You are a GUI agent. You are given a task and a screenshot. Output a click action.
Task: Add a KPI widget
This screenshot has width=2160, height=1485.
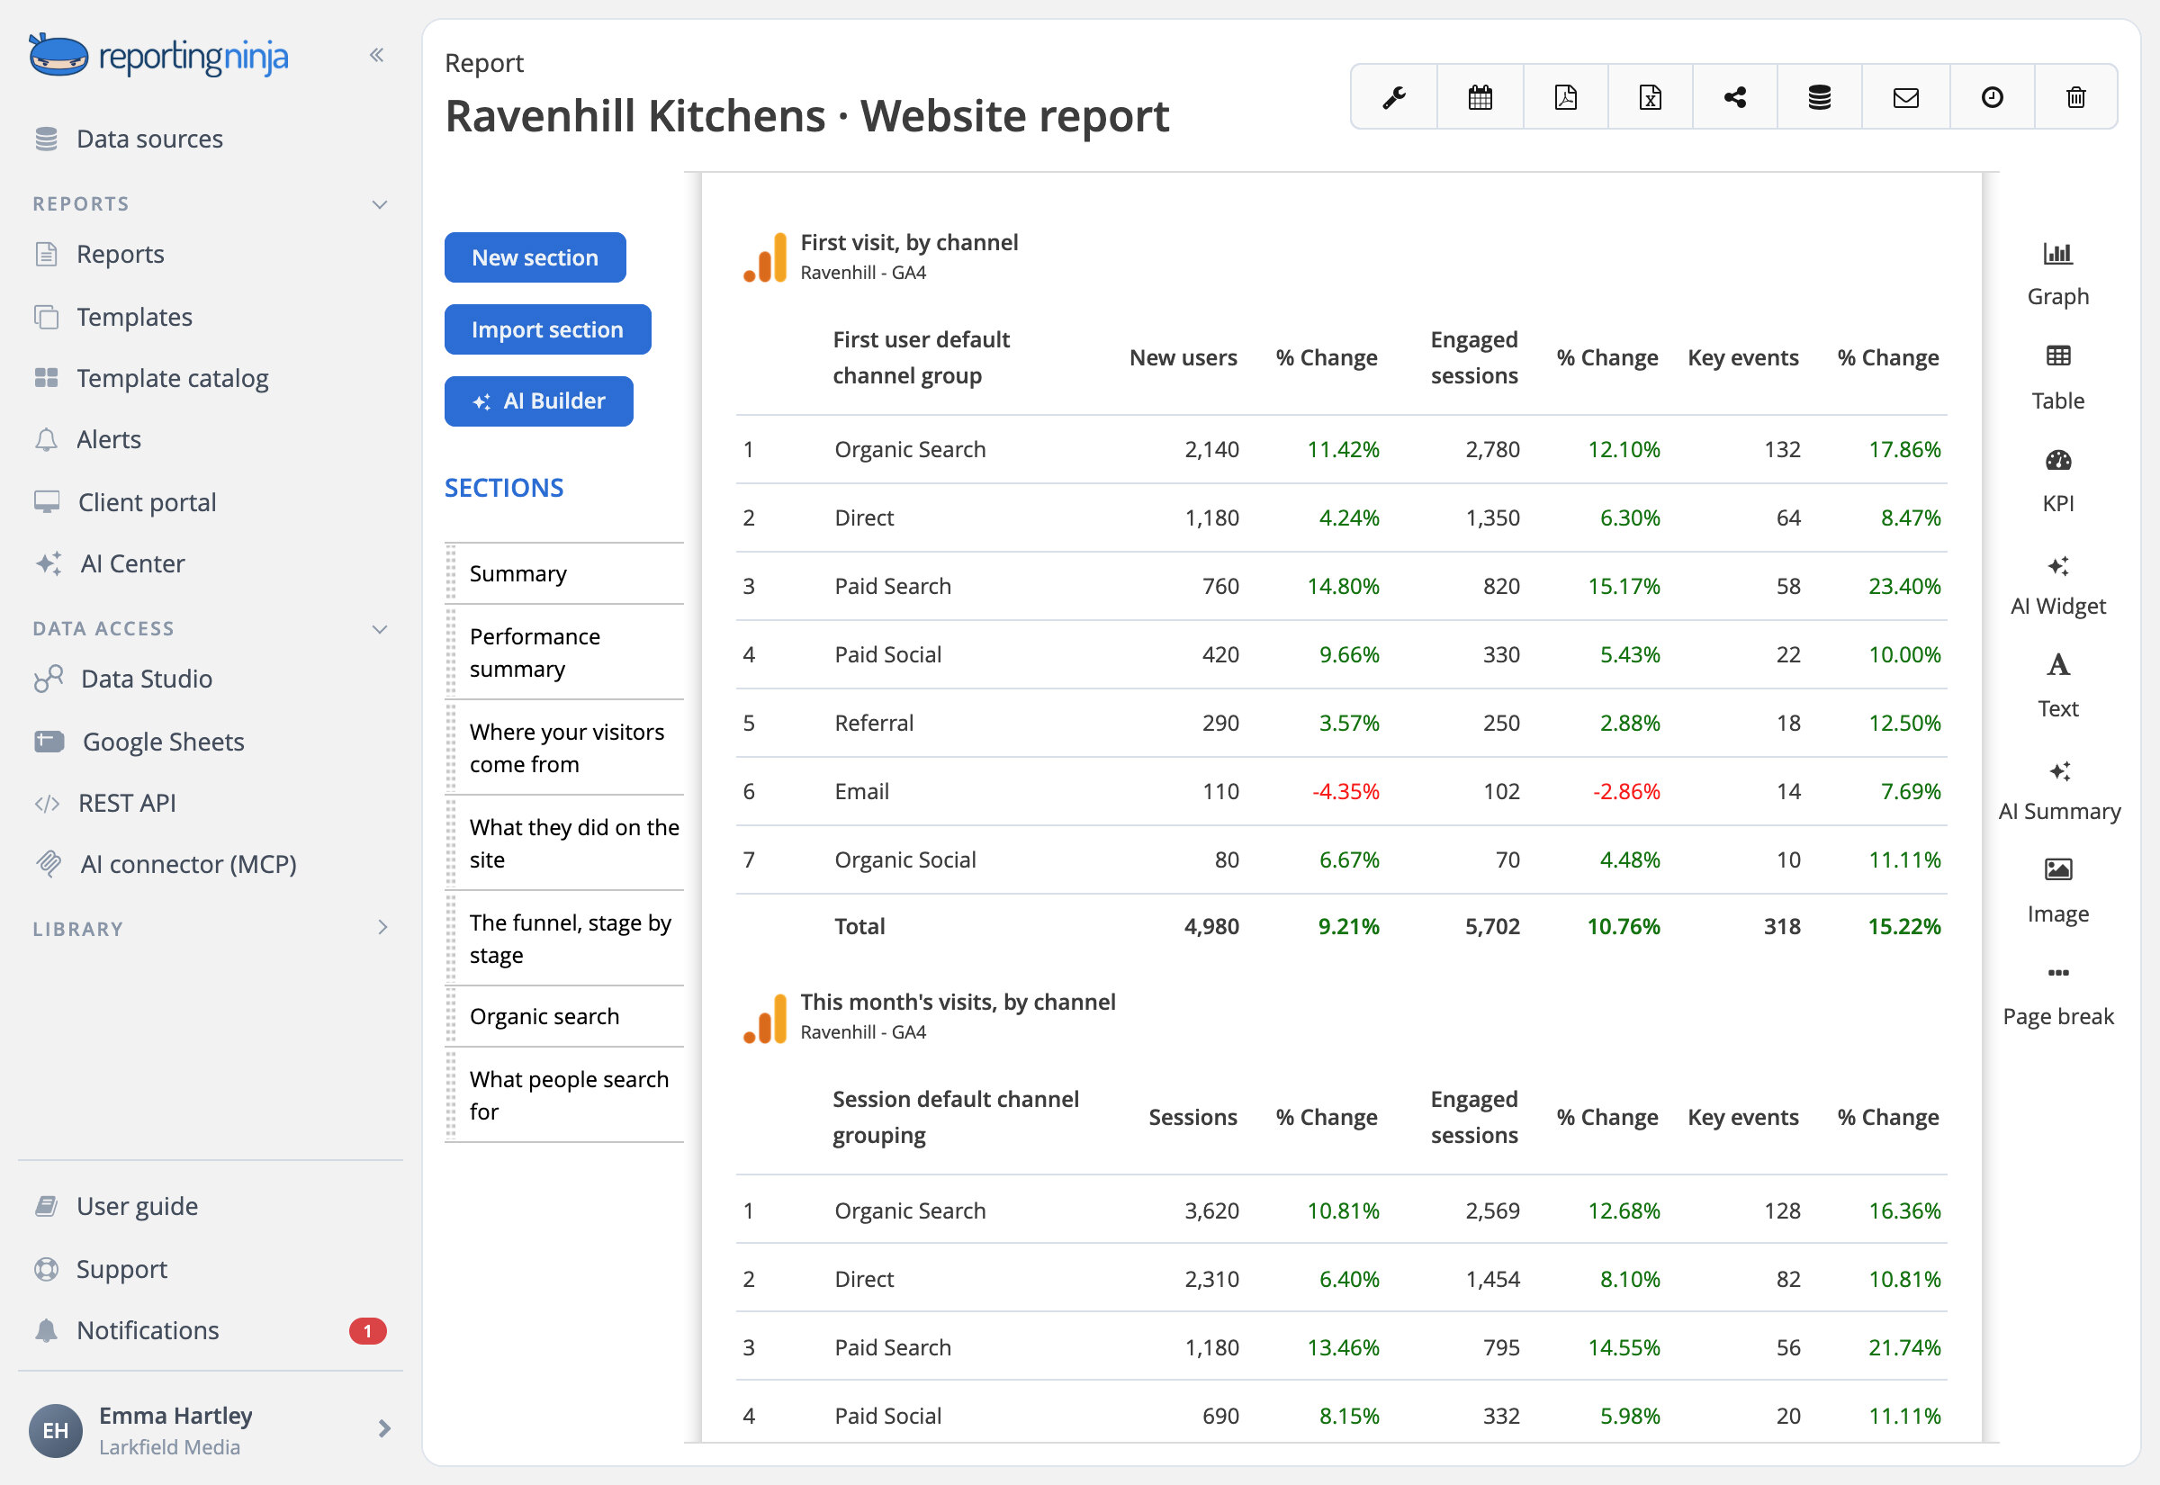[x=2057, y=481]
